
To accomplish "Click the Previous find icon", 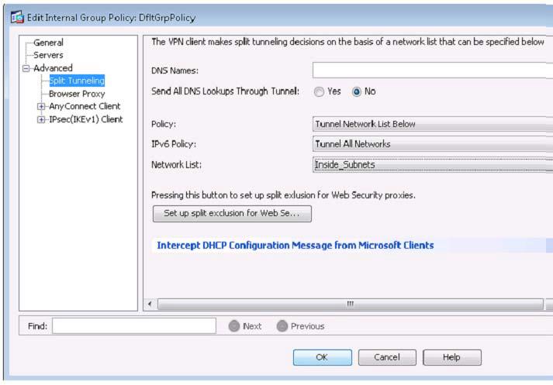I will tap(282, 326).
